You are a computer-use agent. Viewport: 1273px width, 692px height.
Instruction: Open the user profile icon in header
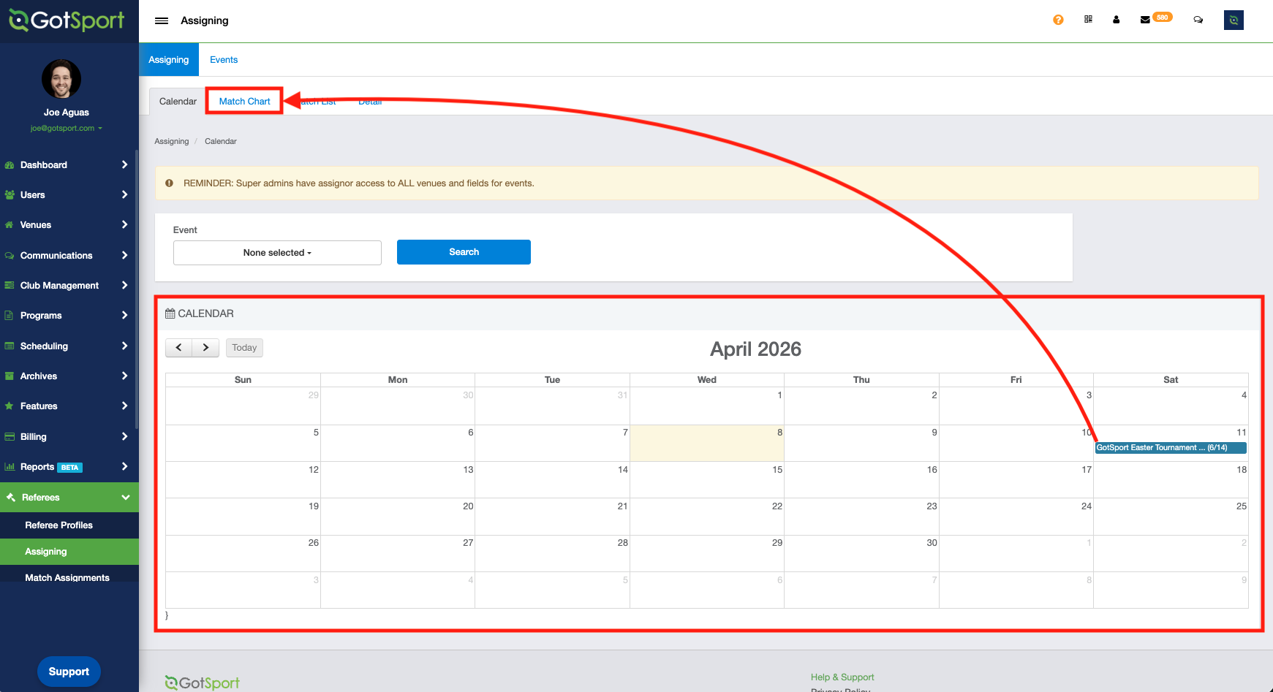tap(1116, 20)
